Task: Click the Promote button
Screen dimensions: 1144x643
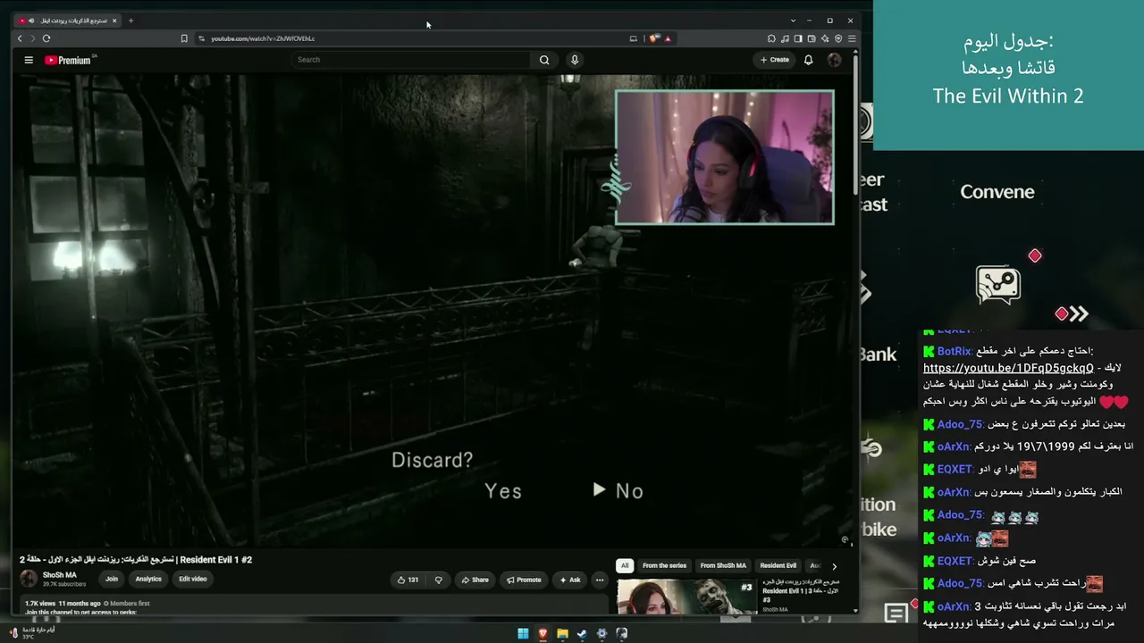Action: click(x=524, y=580)
